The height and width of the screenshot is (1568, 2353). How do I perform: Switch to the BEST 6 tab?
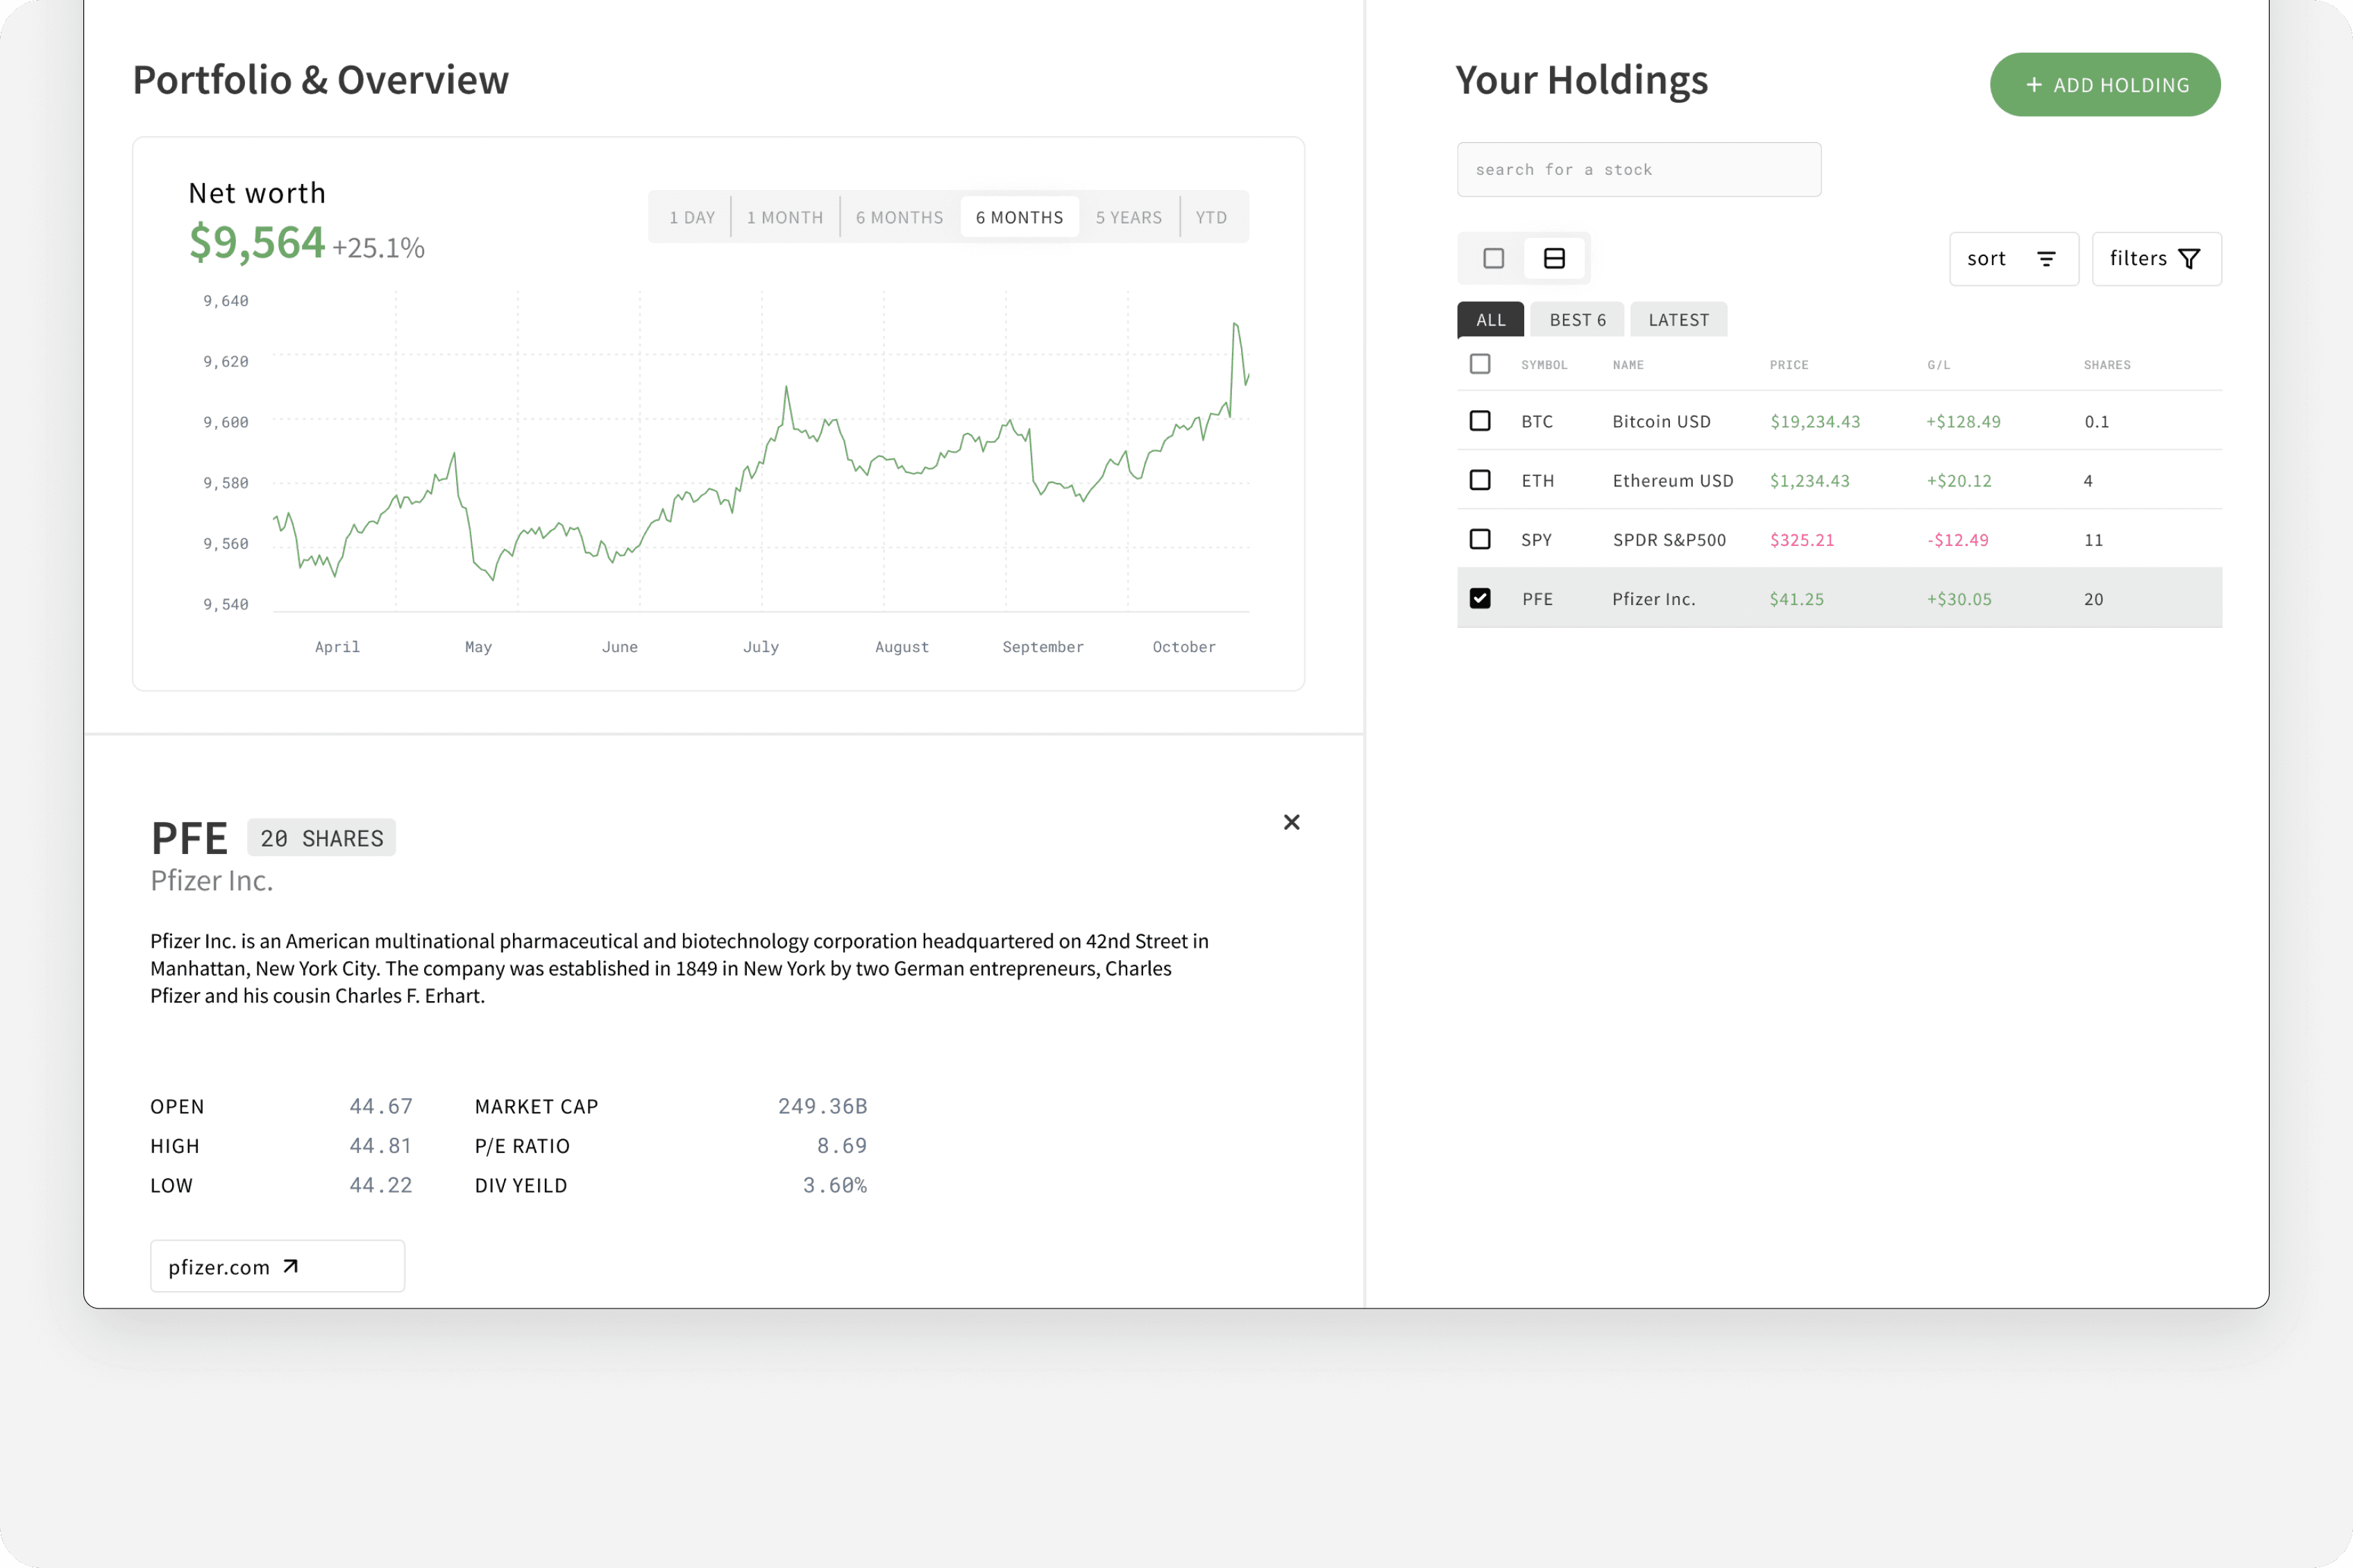(x=1577, y=320)
